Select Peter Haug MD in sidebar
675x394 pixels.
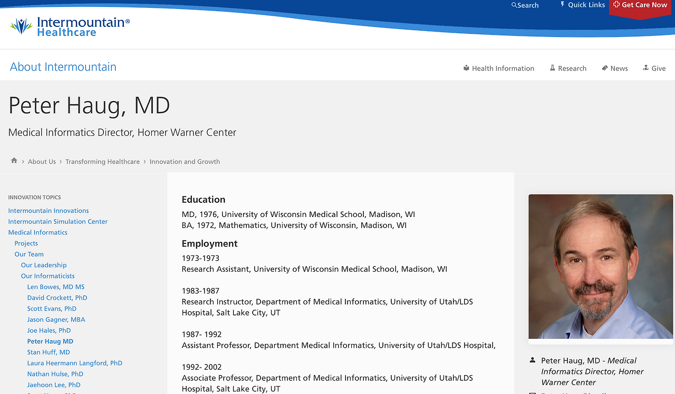50,341
